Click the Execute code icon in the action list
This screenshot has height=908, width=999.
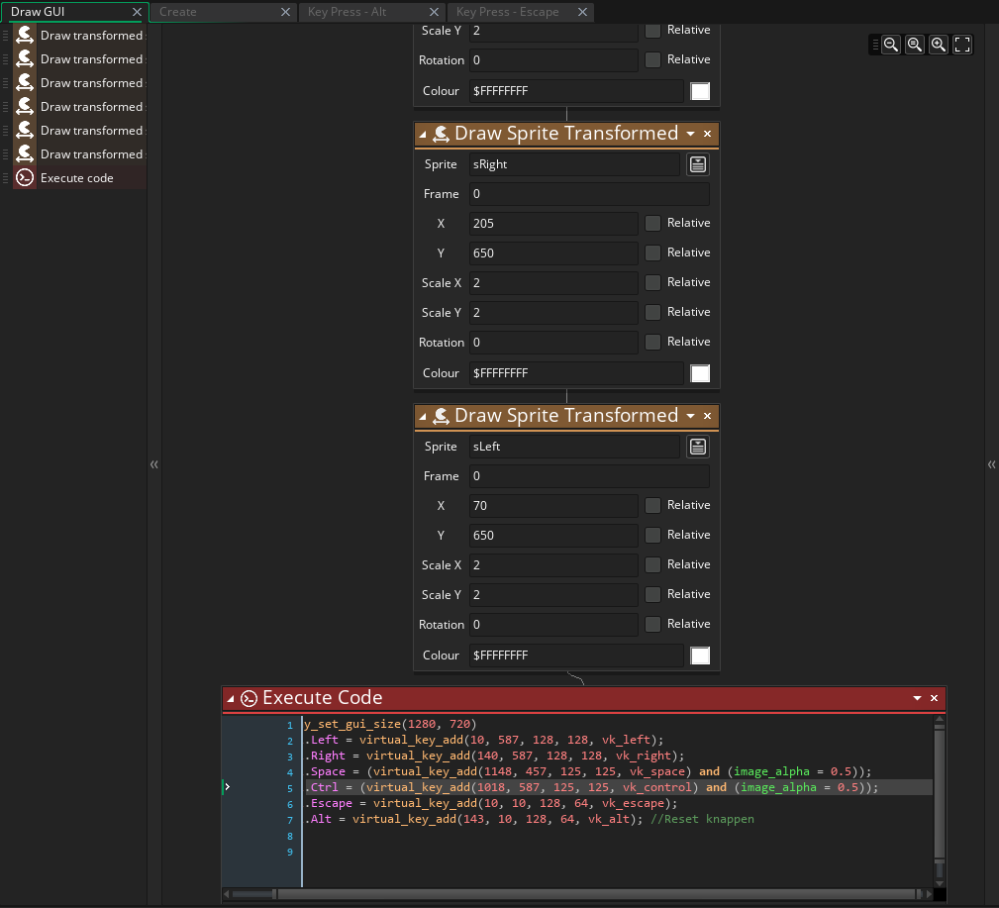pyautogui.click(x=25, y=178)
